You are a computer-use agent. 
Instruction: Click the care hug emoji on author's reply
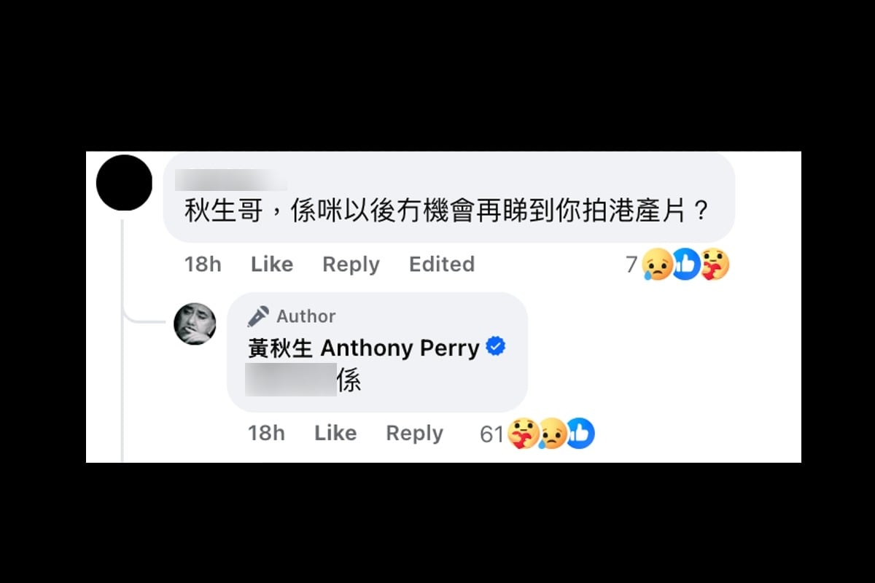(x=523, y=434)
